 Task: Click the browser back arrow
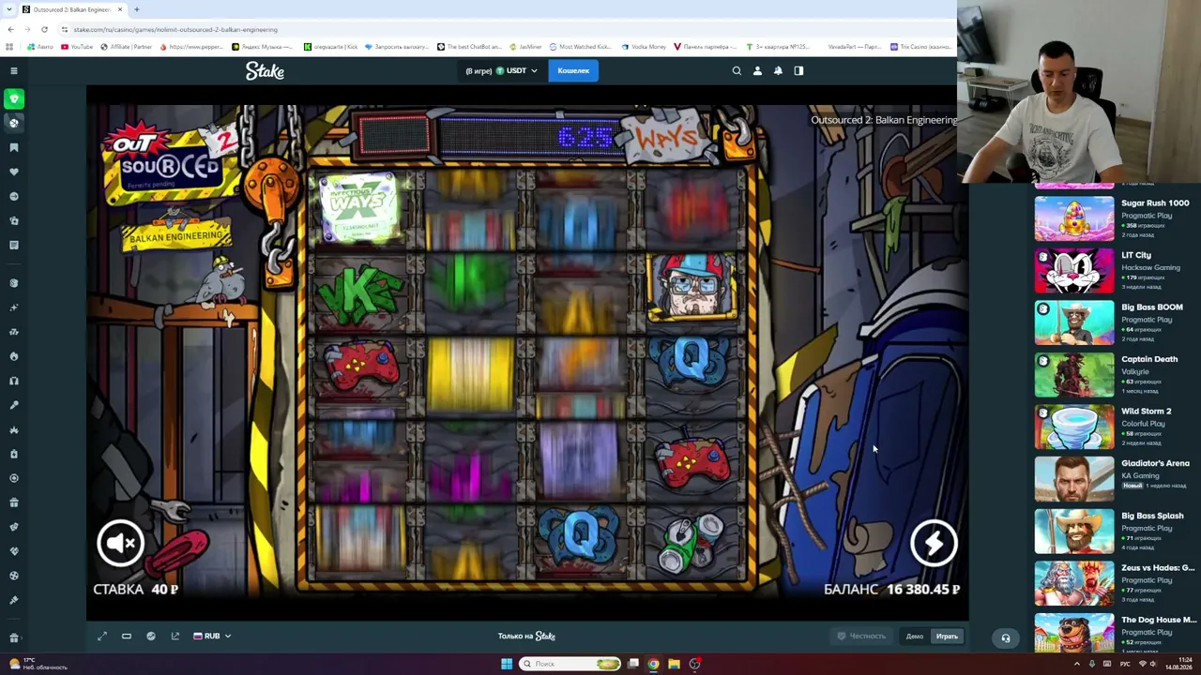pos(10,29)
